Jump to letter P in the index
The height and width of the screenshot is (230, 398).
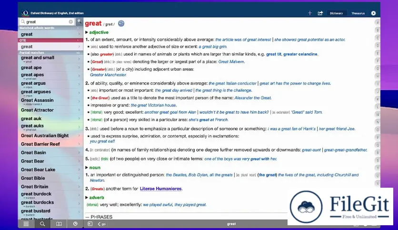click(378, 137)
